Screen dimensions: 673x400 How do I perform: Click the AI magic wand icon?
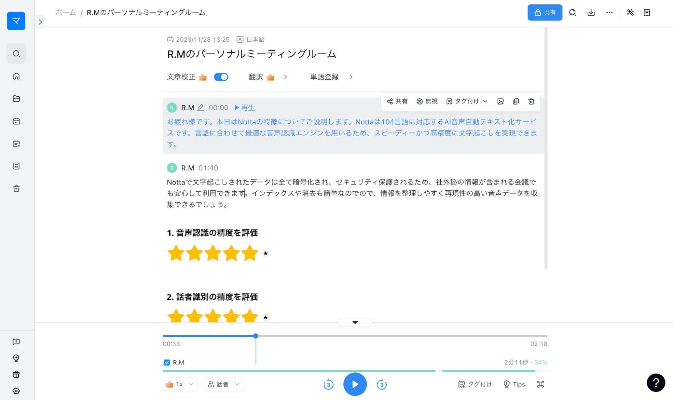(x=630, y=13)
